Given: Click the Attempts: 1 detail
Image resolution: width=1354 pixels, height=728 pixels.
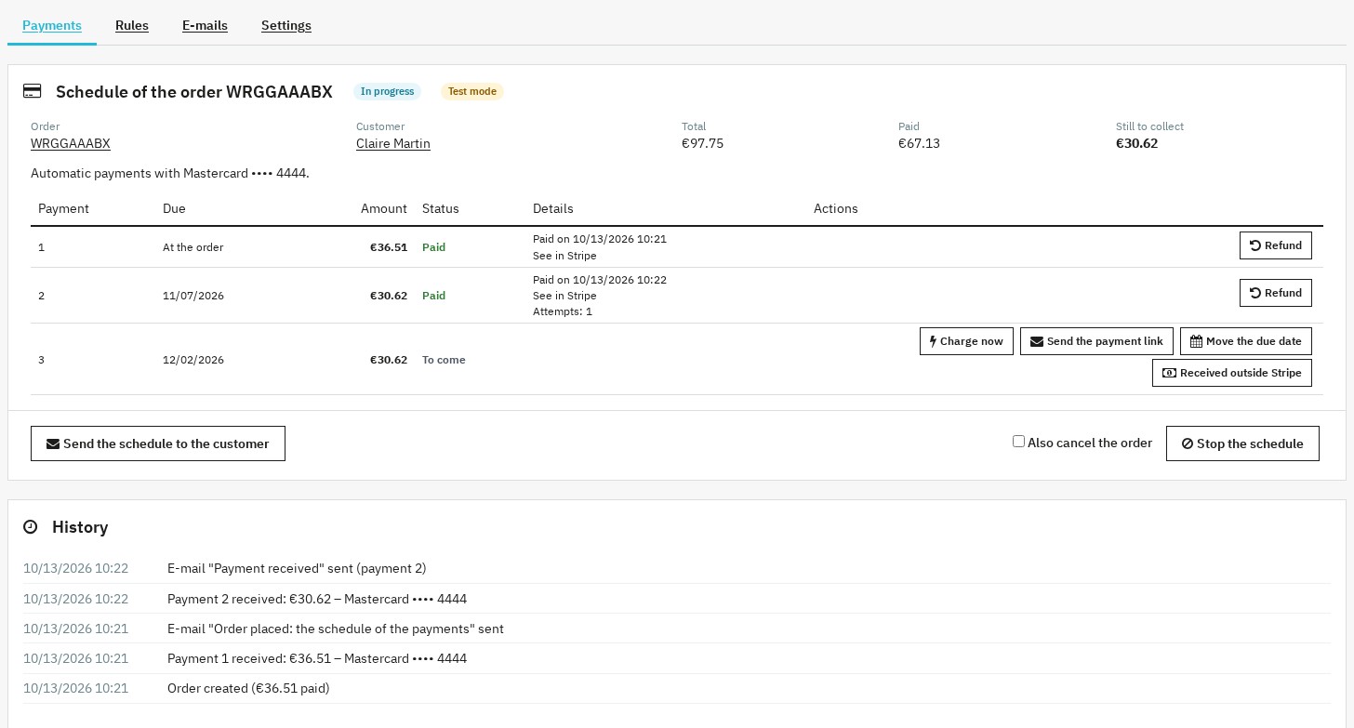Looking at the screenshot, I should pos(563,311).
